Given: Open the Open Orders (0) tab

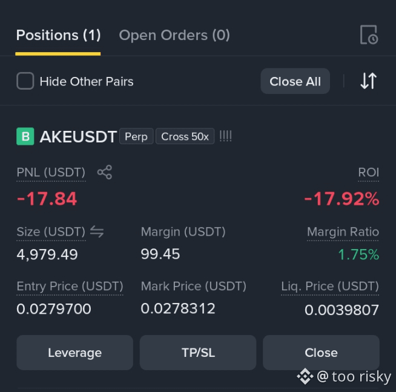Looking at the screenshot, I should tap(174, 35).
